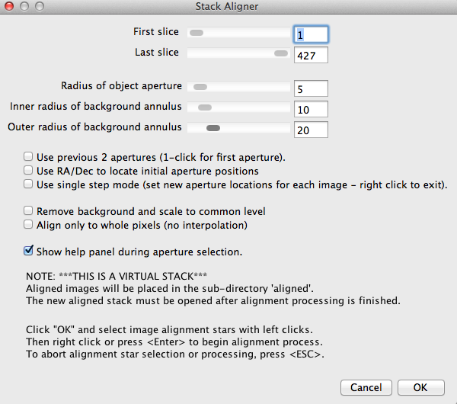Enable 'Use previous 2 apertures' checkbox
This screenshot has width=457, height=404.
click(29, 157)
